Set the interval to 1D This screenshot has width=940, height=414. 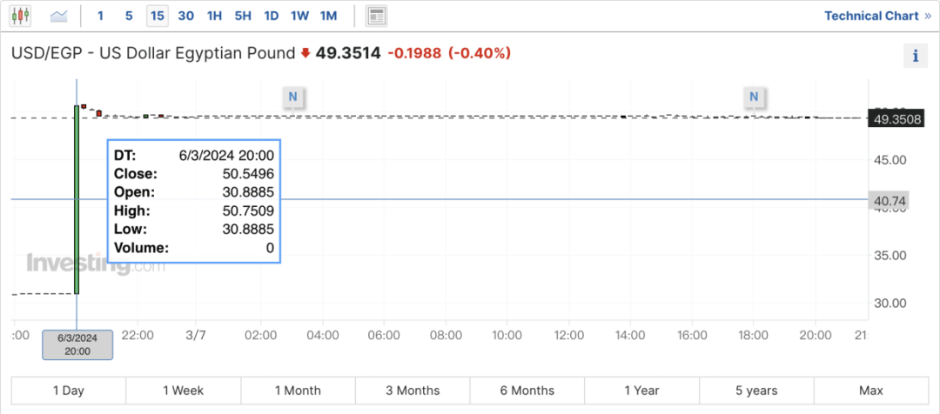point(272,16)
